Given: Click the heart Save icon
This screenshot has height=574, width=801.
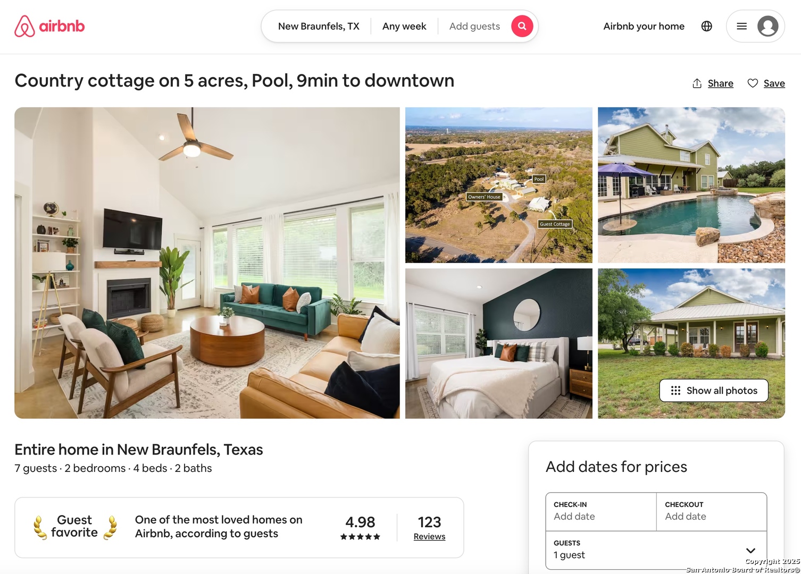Looking at the screenshot, I should 753,83.
